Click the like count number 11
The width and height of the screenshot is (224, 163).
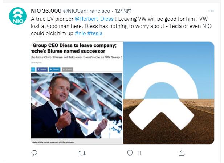[139, 153]
